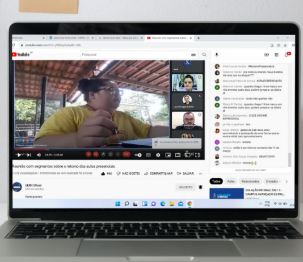Image resolution: width=303 pixels, height=262 pixels.
Task: Toggle subscription notification bell for UERN Oficial
Action: 200,187
